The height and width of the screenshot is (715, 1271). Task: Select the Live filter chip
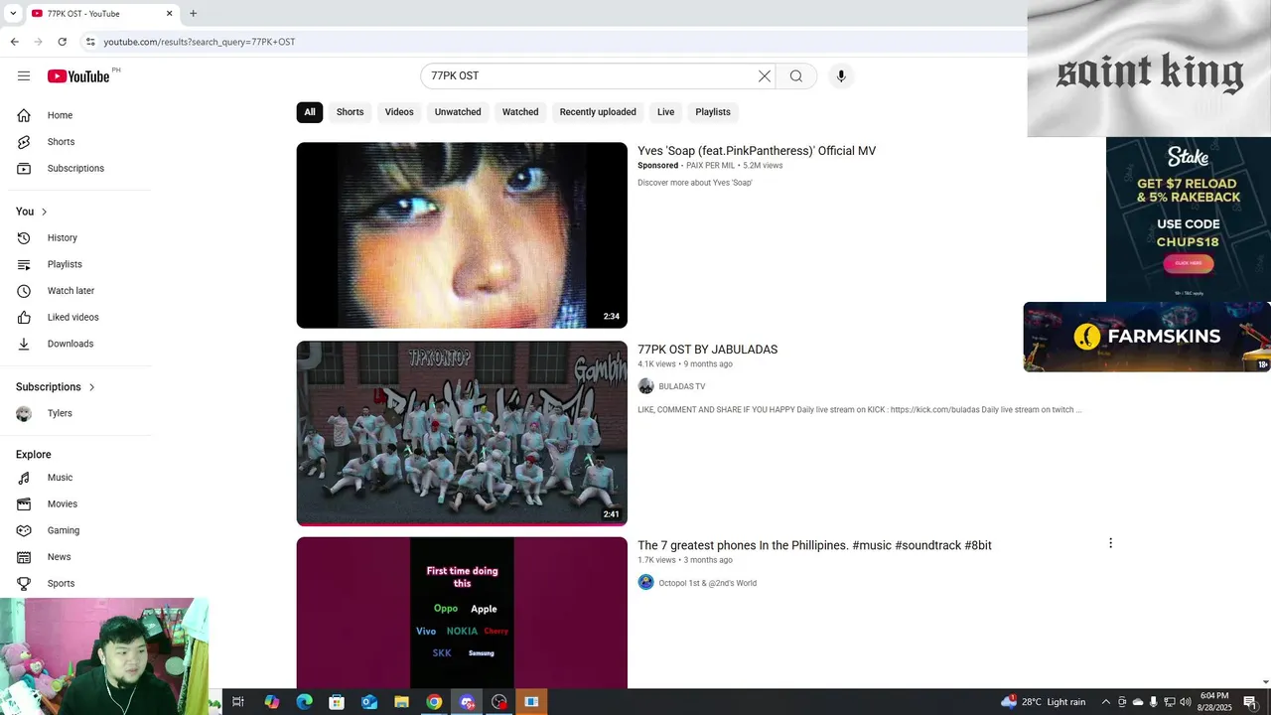pos(666,112)
